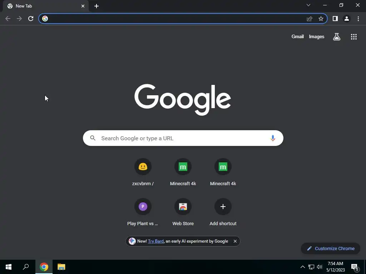The width and height of the screenshot is (366, 274).
Task: Open a new tab with plus button
Action: click(97, 6)
